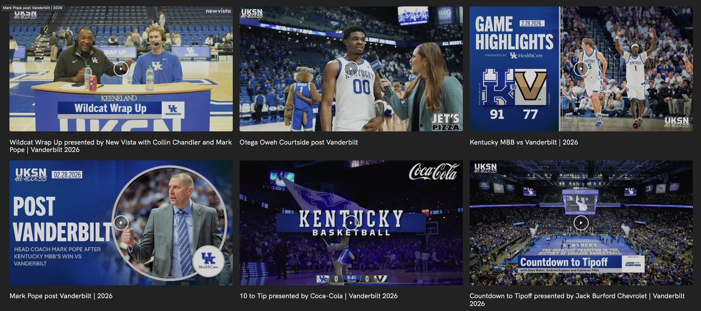This screenshot has height=311, width=701.
Task: Open 'Otega Oweh Courtside post Vanderbilt' title link
Action: 299,142
